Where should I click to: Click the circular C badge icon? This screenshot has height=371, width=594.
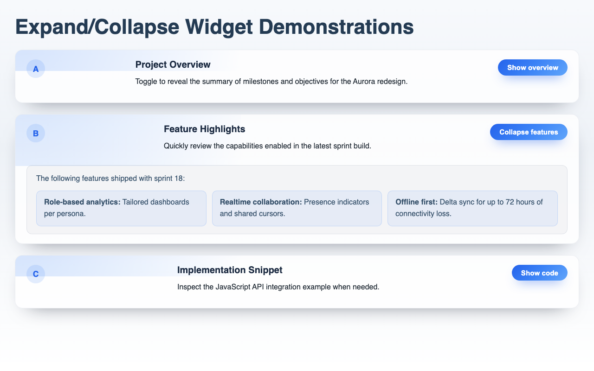(36, 274)
